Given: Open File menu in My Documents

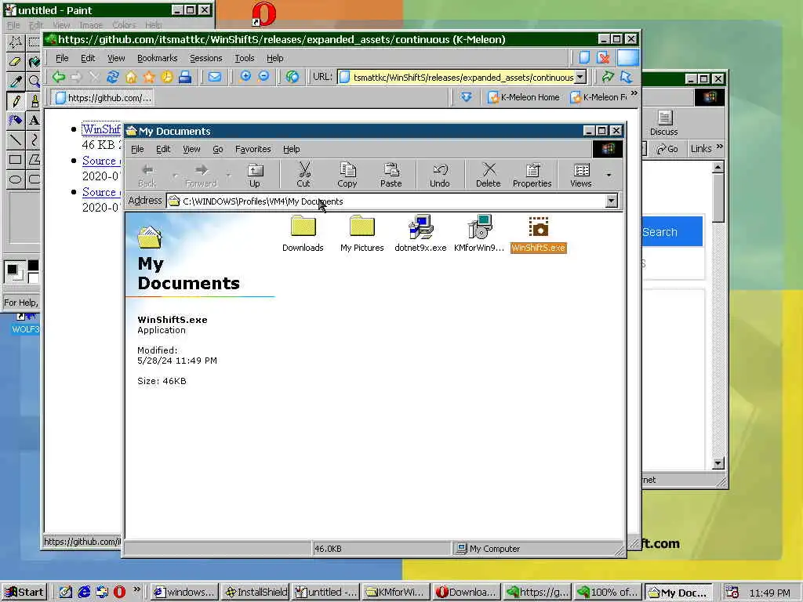Looking at the screenshot, I should coord(137,149).
